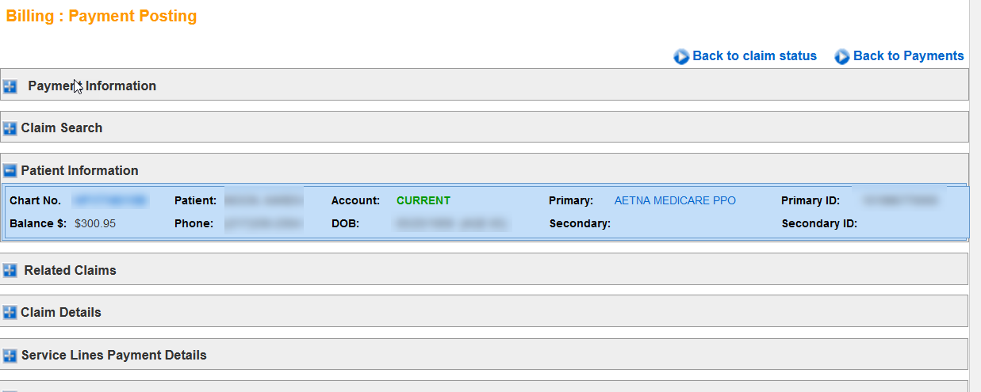Click the plus icon for Service Lines Payment Details
The width and height of the screenshot is (981, 392).
[x=10, y=356]
